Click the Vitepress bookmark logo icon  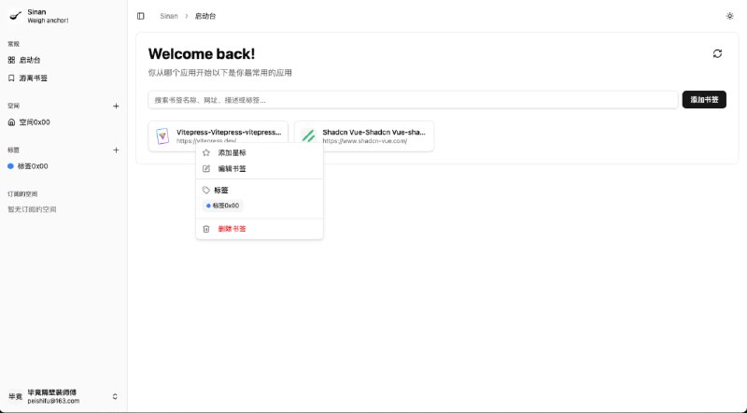[162, 136]
